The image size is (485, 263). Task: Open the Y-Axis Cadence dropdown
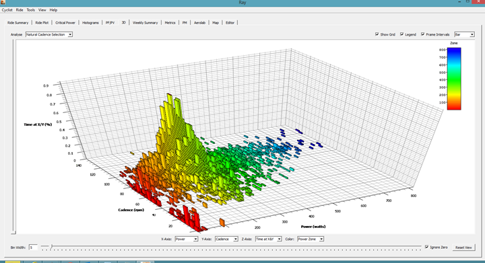click(226, 239)
